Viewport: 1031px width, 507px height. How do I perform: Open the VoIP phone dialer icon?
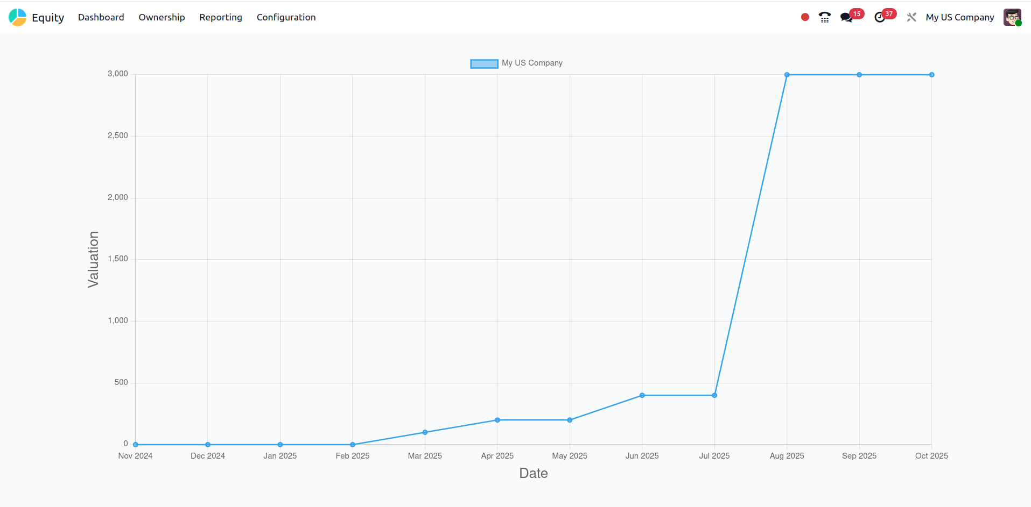point(824,17)
